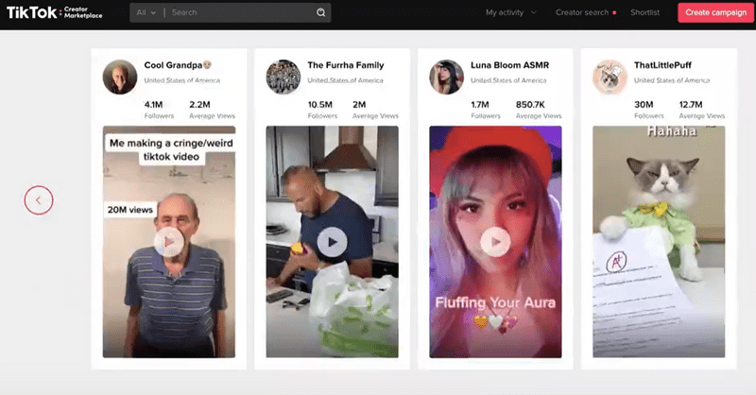Play The Furrha Family kitchen video

[332, 243]
